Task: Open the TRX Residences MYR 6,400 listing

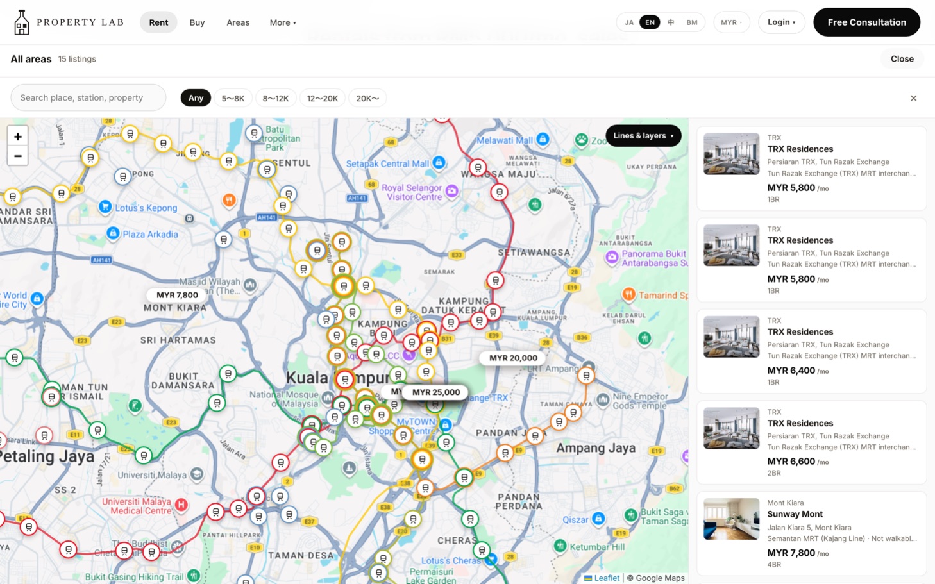Action: click(811, 351)
